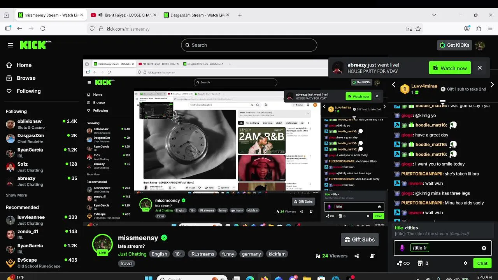This screenshot has width=498, height=280.
Task: Expand Following list with Show More
Action: click(16, 195)
